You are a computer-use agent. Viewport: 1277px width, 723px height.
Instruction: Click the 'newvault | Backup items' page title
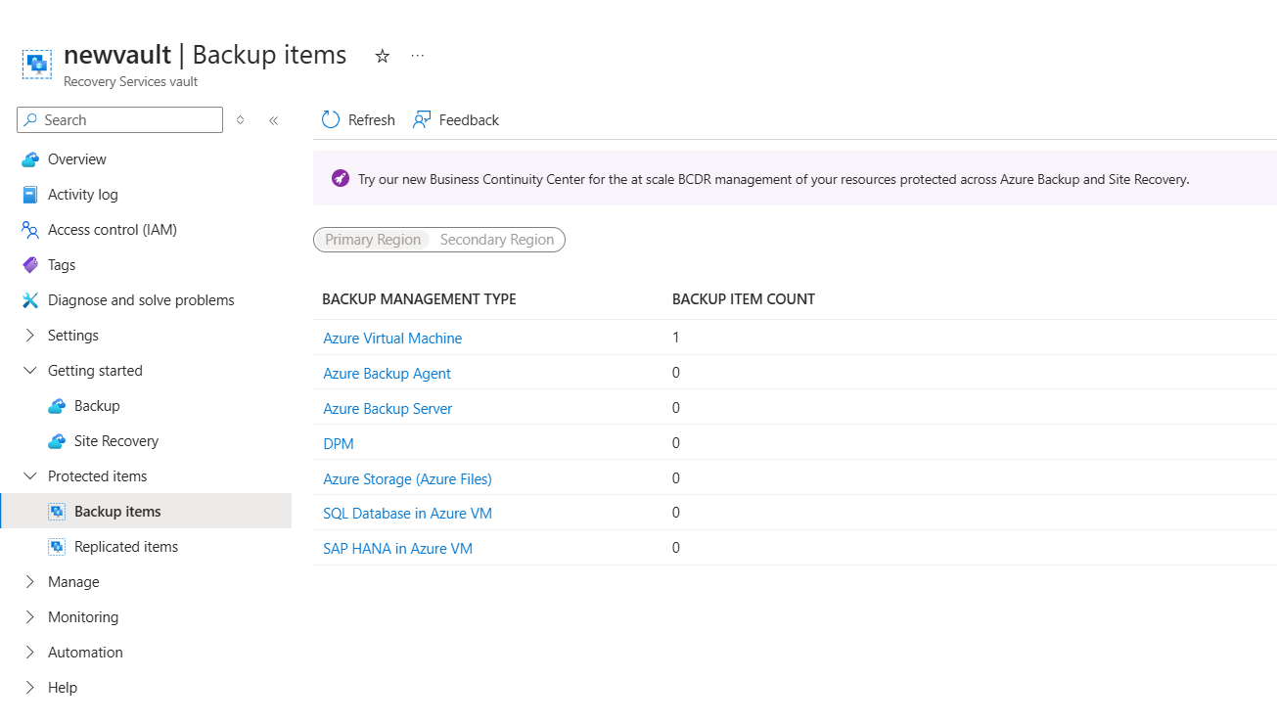[205, 55]
